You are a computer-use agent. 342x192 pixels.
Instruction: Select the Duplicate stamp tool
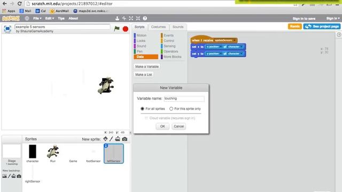click(117, 19)
